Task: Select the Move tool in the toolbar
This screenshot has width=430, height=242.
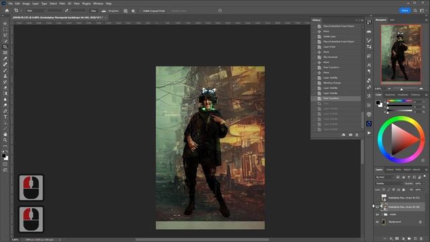Action: point(5,24)
